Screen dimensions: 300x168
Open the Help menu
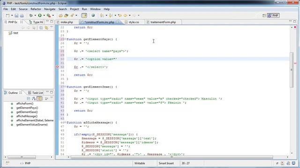pos(107,9)
